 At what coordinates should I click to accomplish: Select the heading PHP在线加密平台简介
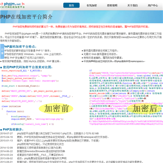click(26, 17)
